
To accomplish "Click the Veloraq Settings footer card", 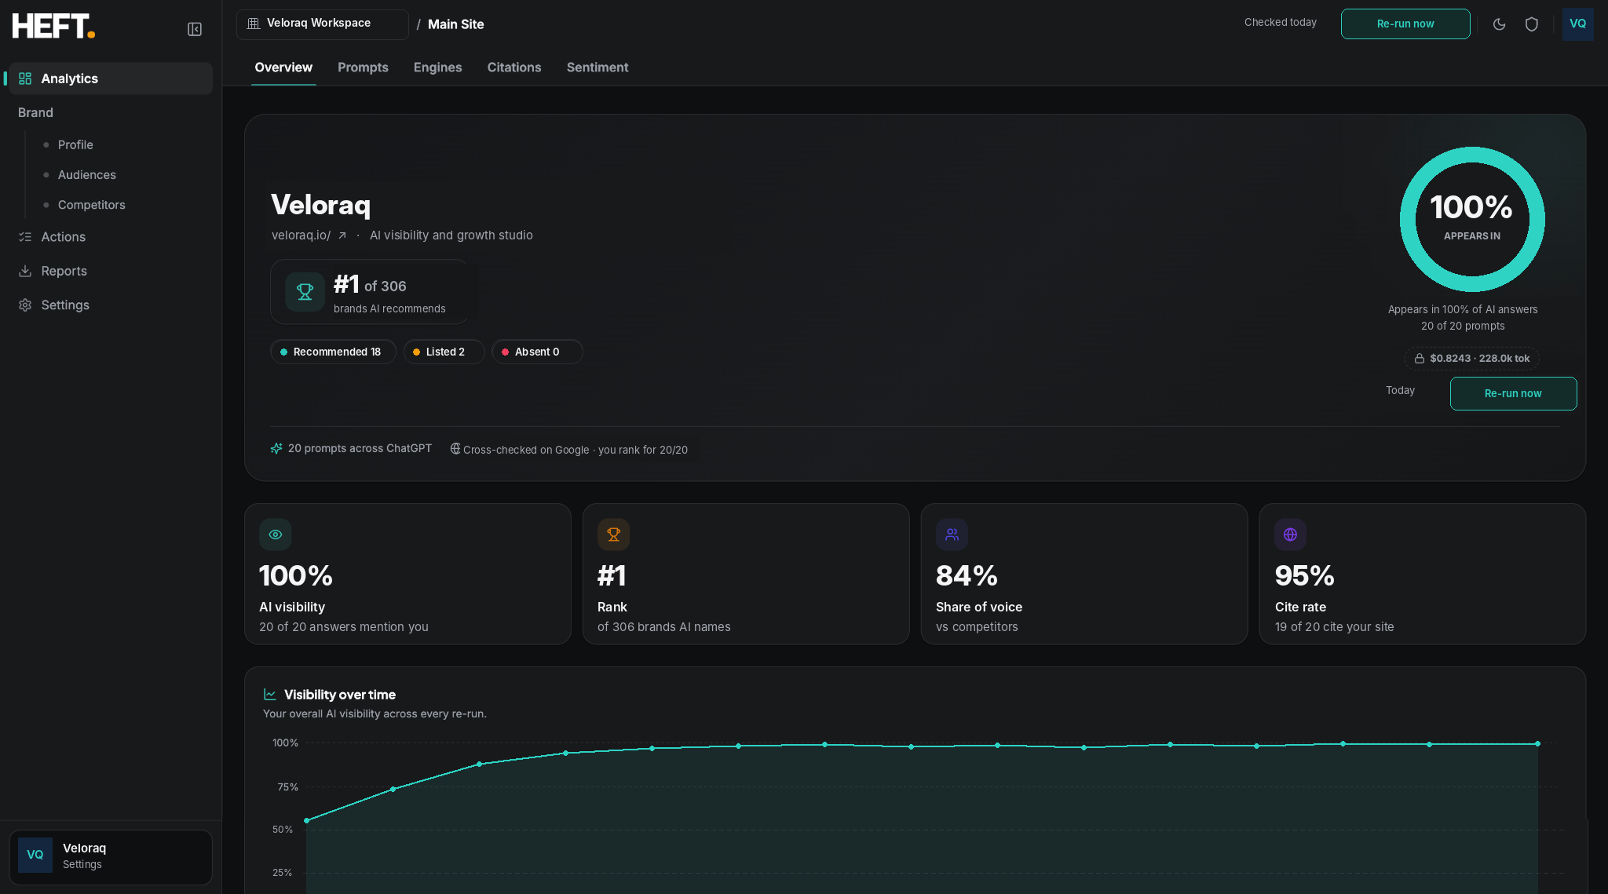I will [111, 857].
